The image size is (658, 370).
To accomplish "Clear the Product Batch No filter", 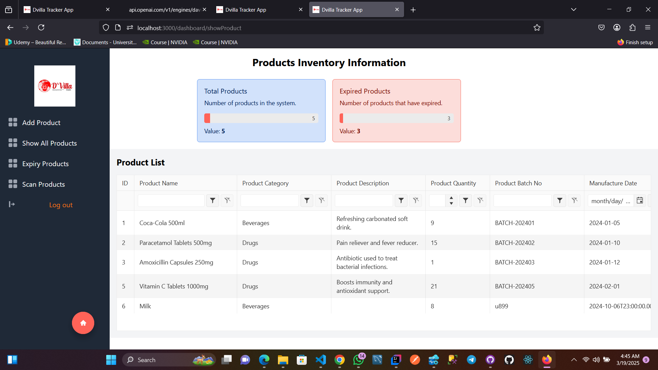I will [x=574, y=200].
